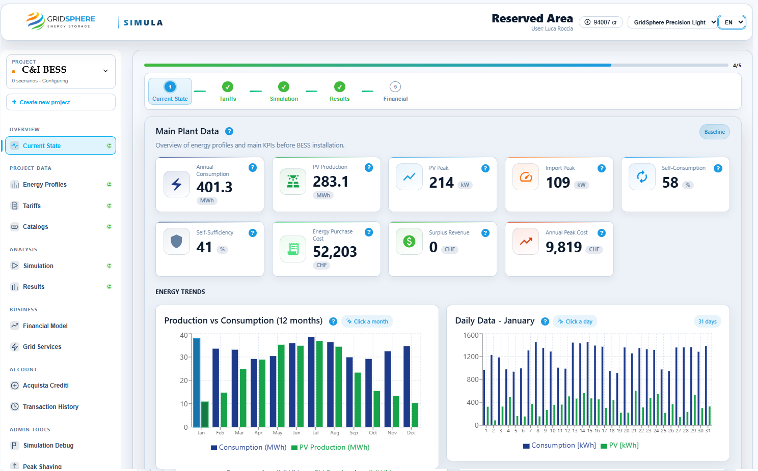Click the '401.3' annual consumption value
Viewport: 758px width, 471px height.
(x=214, y=187)
